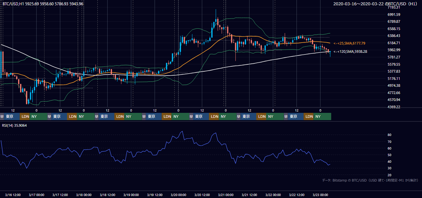Pick price axis value 5982.99
The image size is (422, 198).
coord(394,50)
